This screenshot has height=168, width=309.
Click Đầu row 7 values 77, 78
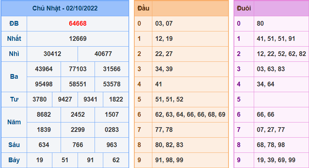(x=164, y=130)
